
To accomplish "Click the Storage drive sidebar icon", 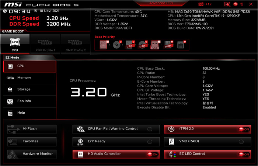I will pyautogui.click(x=10, y=90).
